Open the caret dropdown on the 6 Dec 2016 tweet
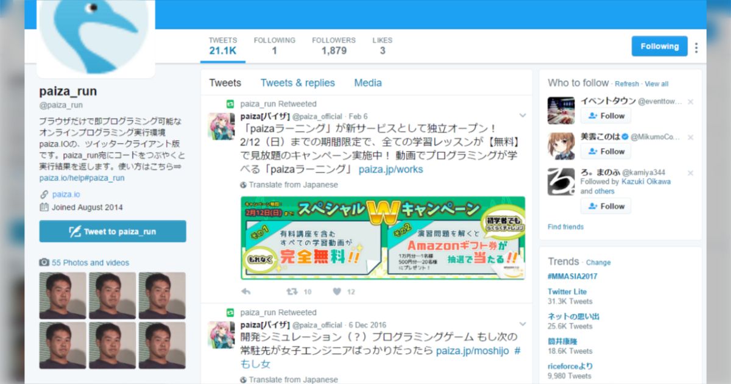The width and height of the screenshot is (731, 384). 523,324
